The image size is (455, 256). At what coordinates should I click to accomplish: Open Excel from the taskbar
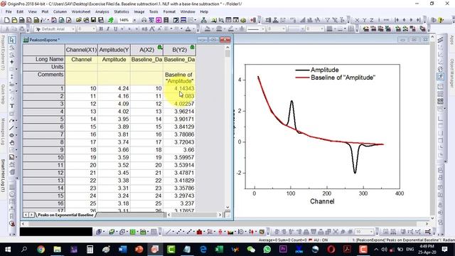(x=220, y=250)
